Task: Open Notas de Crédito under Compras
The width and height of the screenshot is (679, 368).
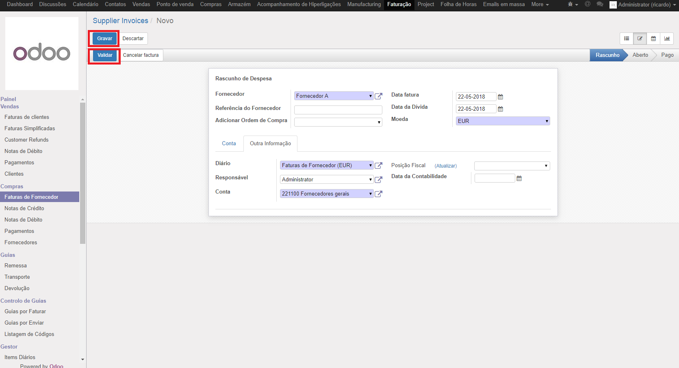Action: (x=24, y=208)
